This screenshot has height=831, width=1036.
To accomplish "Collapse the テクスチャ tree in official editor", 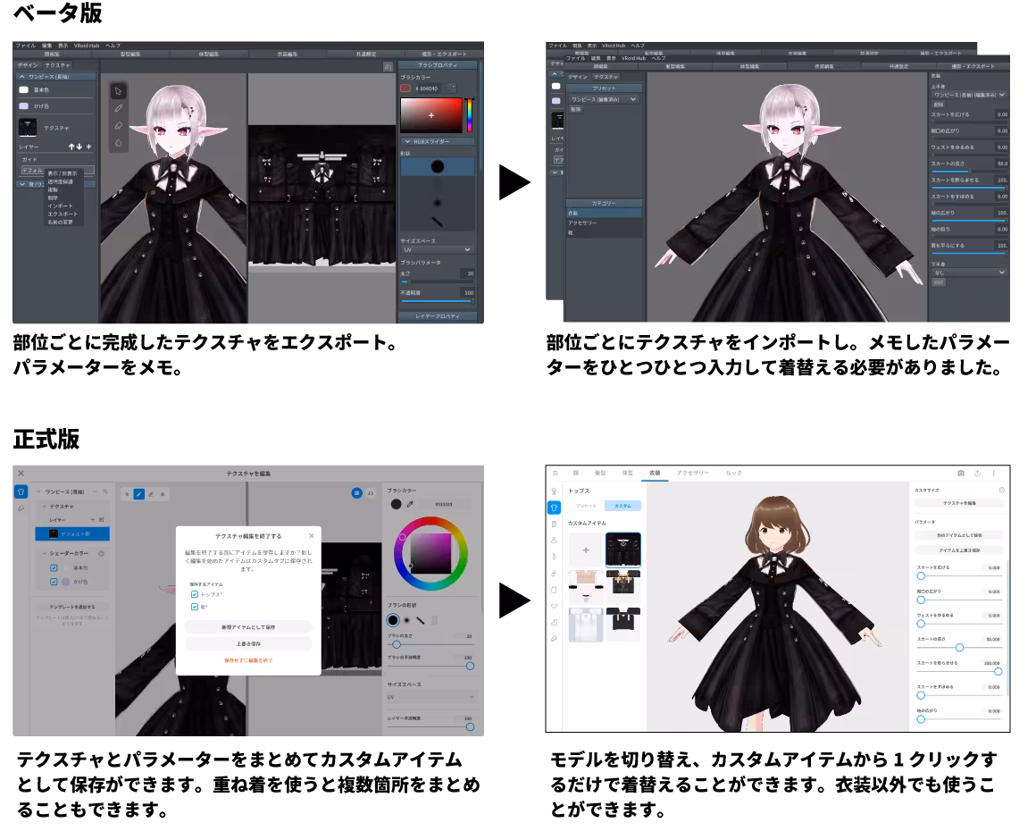I will click(45, 507).
